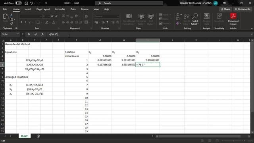Click the Accounting Number Format icon
The image size is (254, 143).
click(96, 22)
